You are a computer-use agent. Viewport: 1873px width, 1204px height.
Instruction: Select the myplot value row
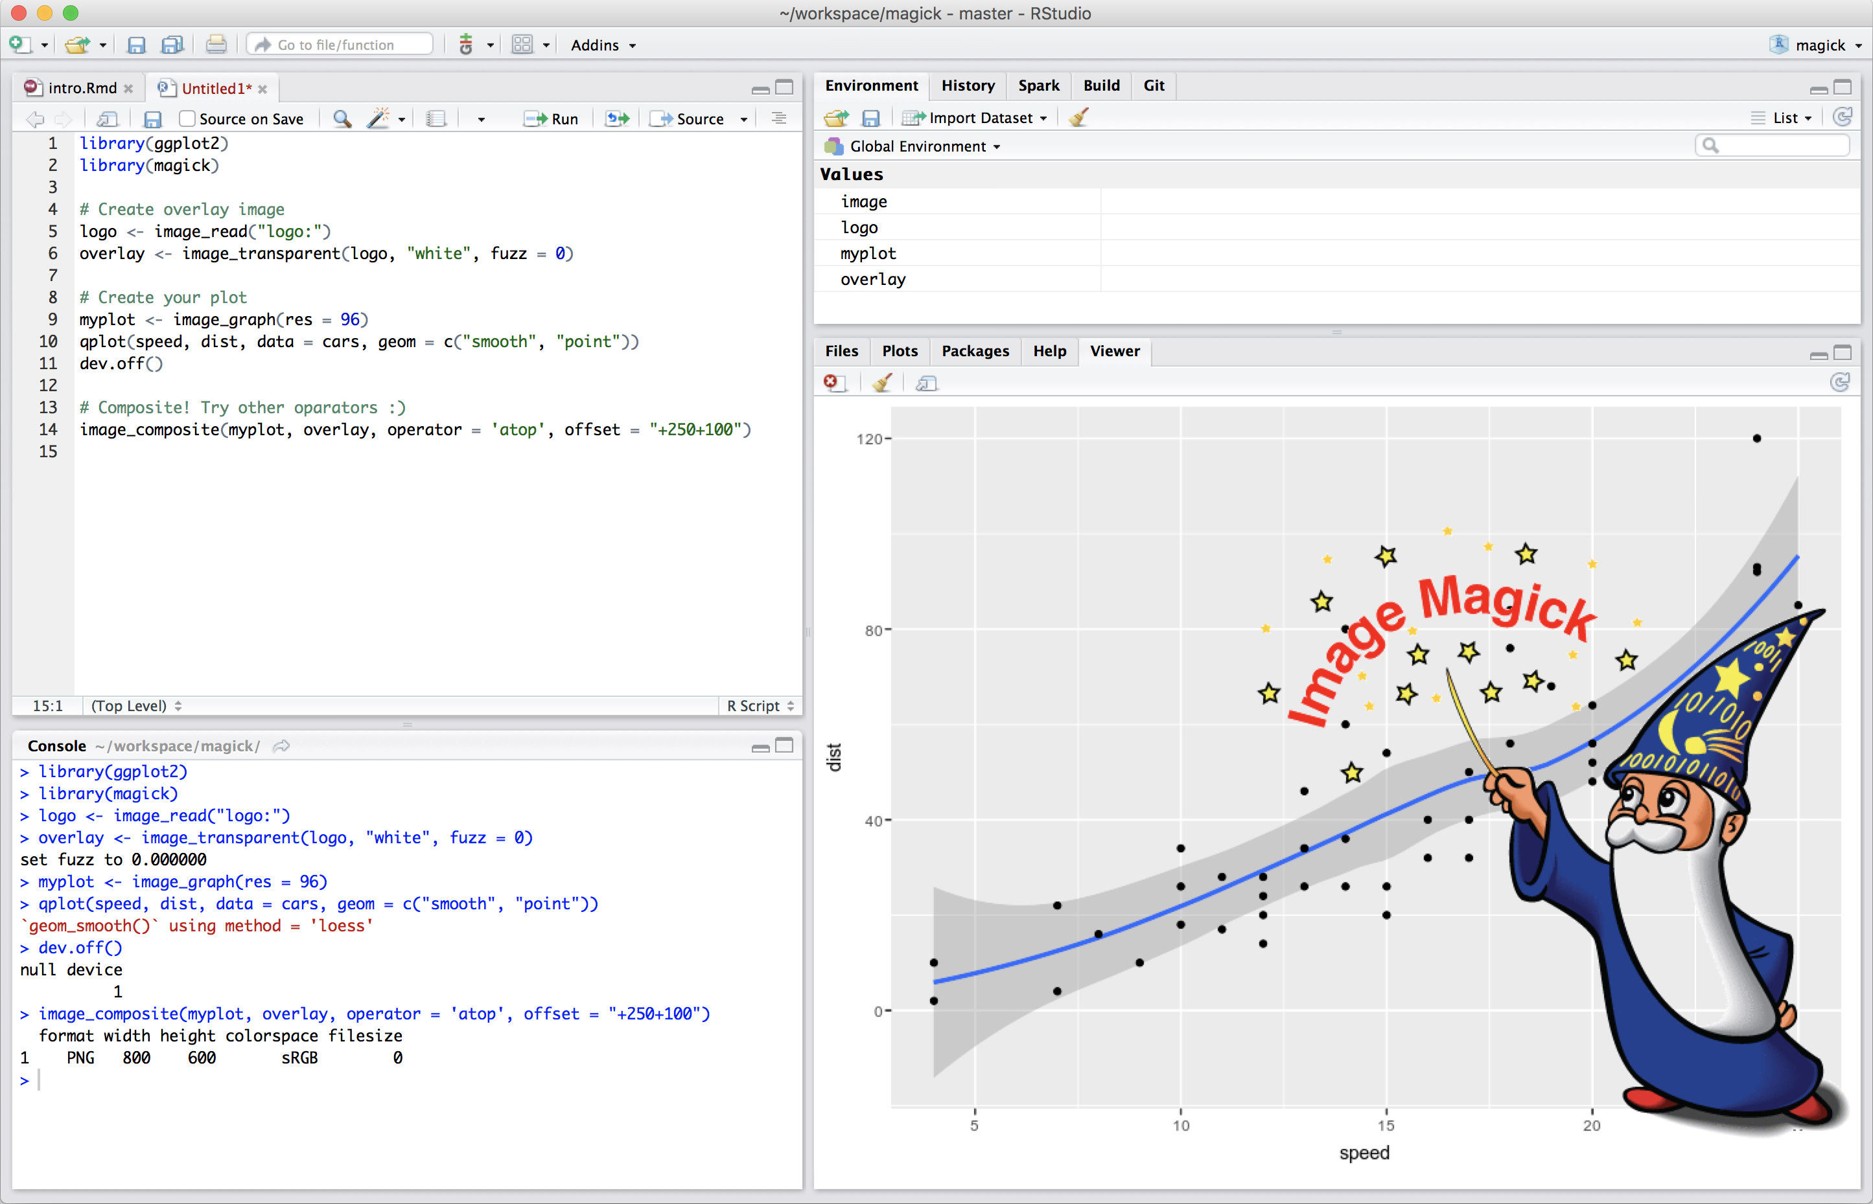point(1336,253)
